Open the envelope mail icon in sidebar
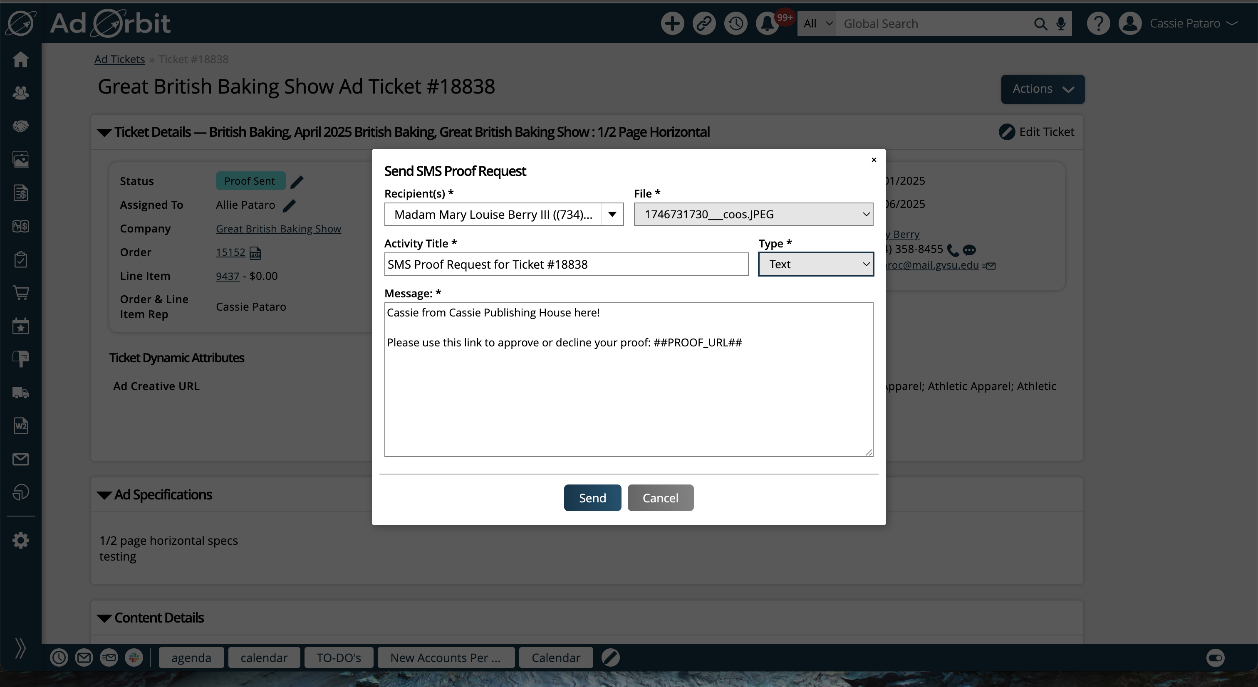 (20, 459)
